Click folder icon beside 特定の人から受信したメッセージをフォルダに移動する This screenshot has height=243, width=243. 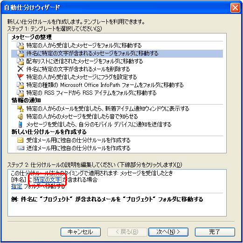pyautogui.click(x=21, y=46)
